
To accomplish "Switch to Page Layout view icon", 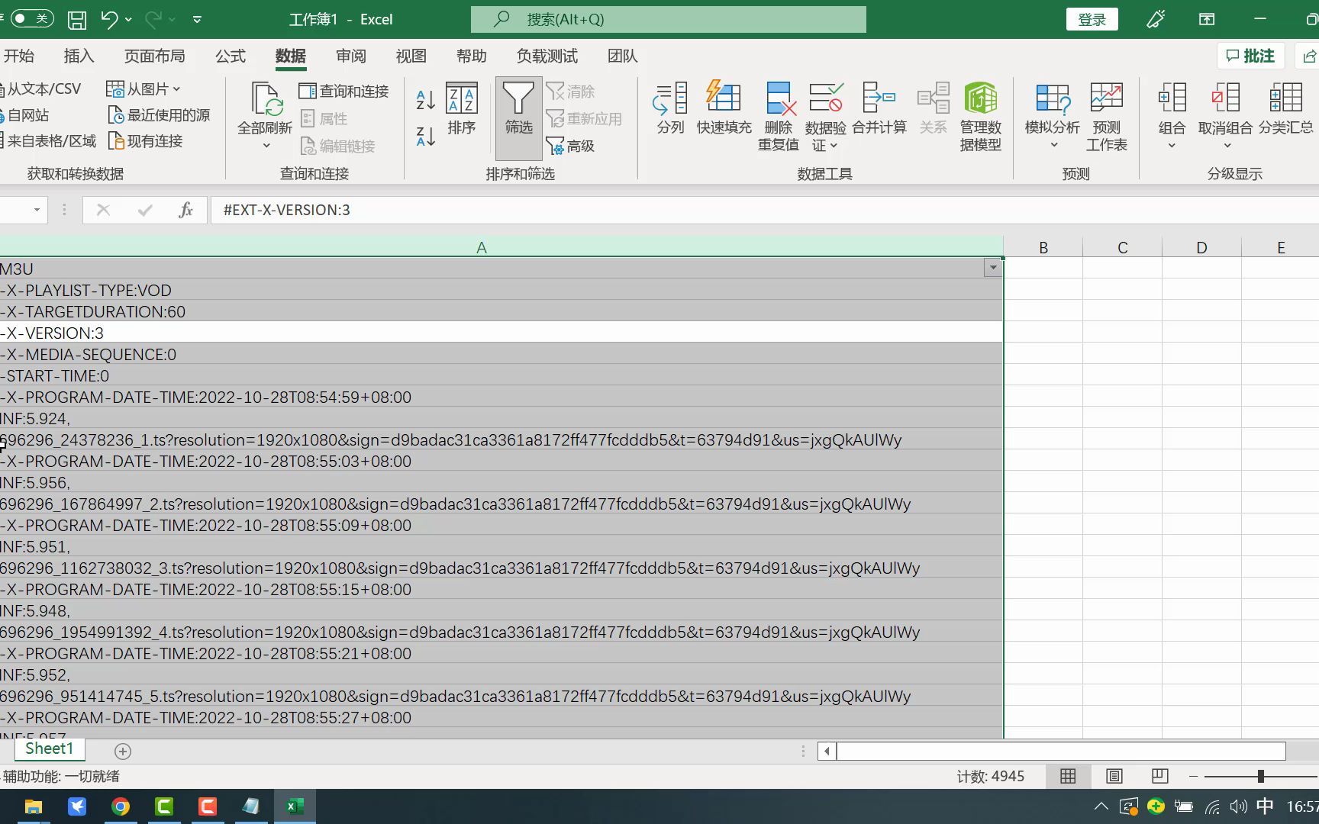I will 1114,776.
